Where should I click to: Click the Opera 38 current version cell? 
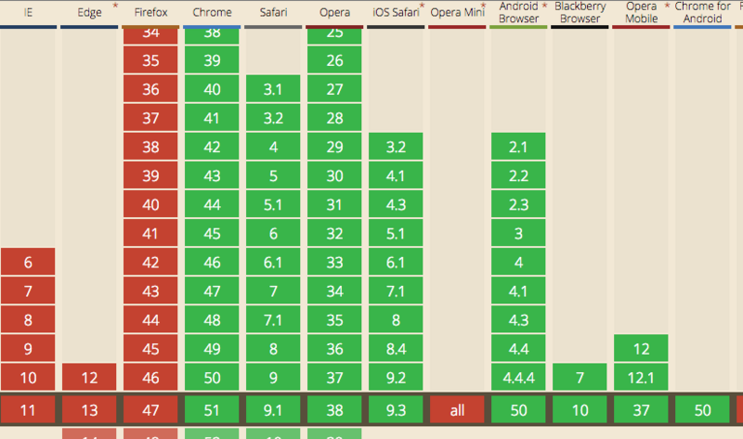tap(334, 409)
